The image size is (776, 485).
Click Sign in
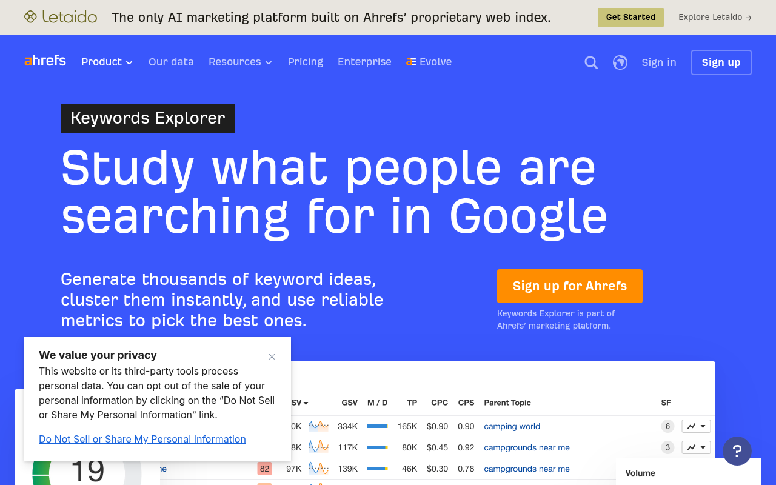pyautogui.click(x=659, y=62)
